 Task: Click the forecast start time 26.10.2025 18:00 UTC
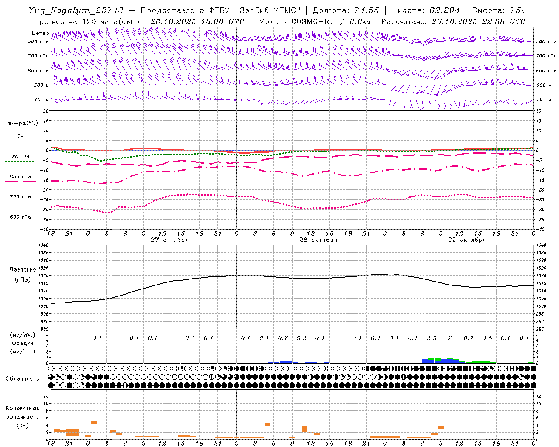[197, 21]
